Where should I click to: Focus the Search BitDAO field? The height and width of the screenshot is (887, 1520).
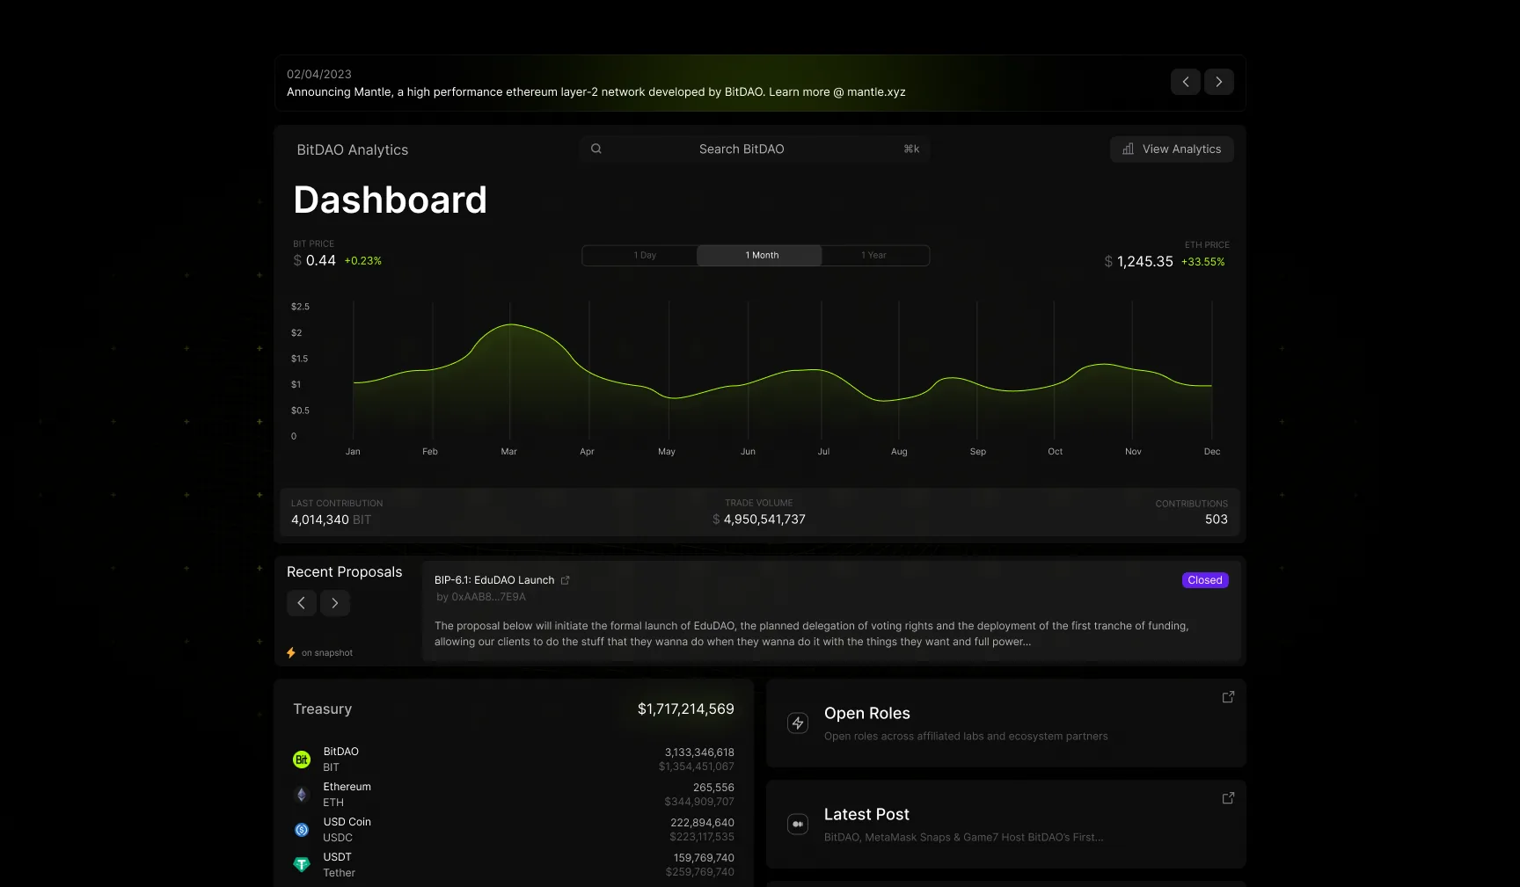click(x=755, y=149)
